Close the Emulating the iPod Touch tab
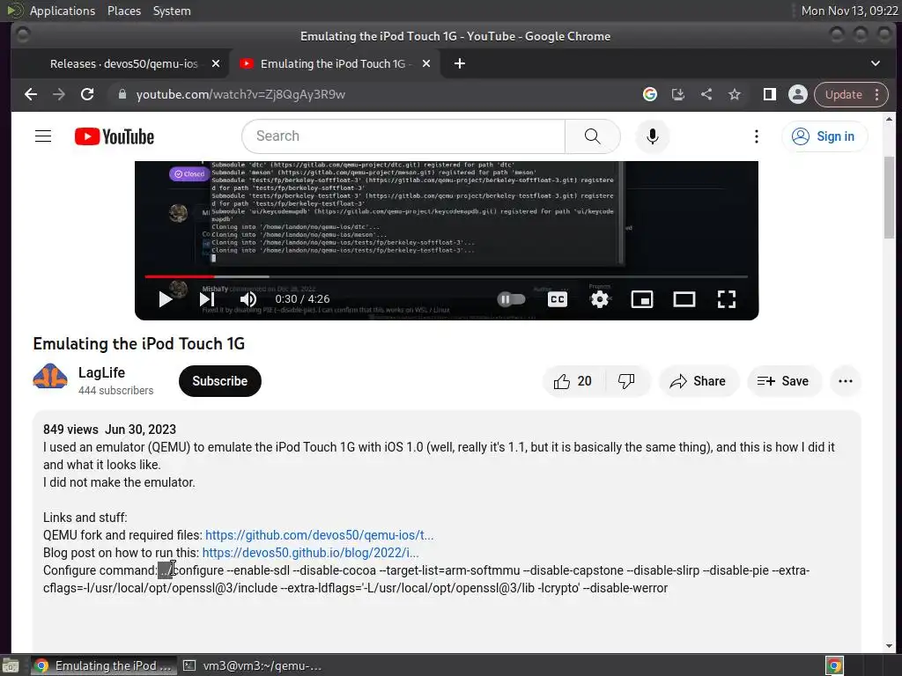The height and width of the screenshot is (676, 902). [x=426, y=63]
